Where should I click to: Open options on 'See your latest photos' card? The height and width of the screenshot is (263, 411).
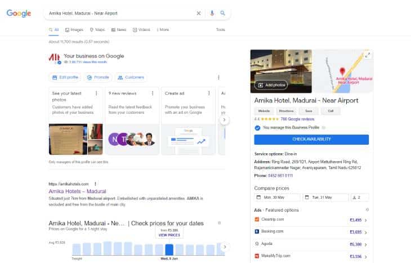(x=96, y=93)
